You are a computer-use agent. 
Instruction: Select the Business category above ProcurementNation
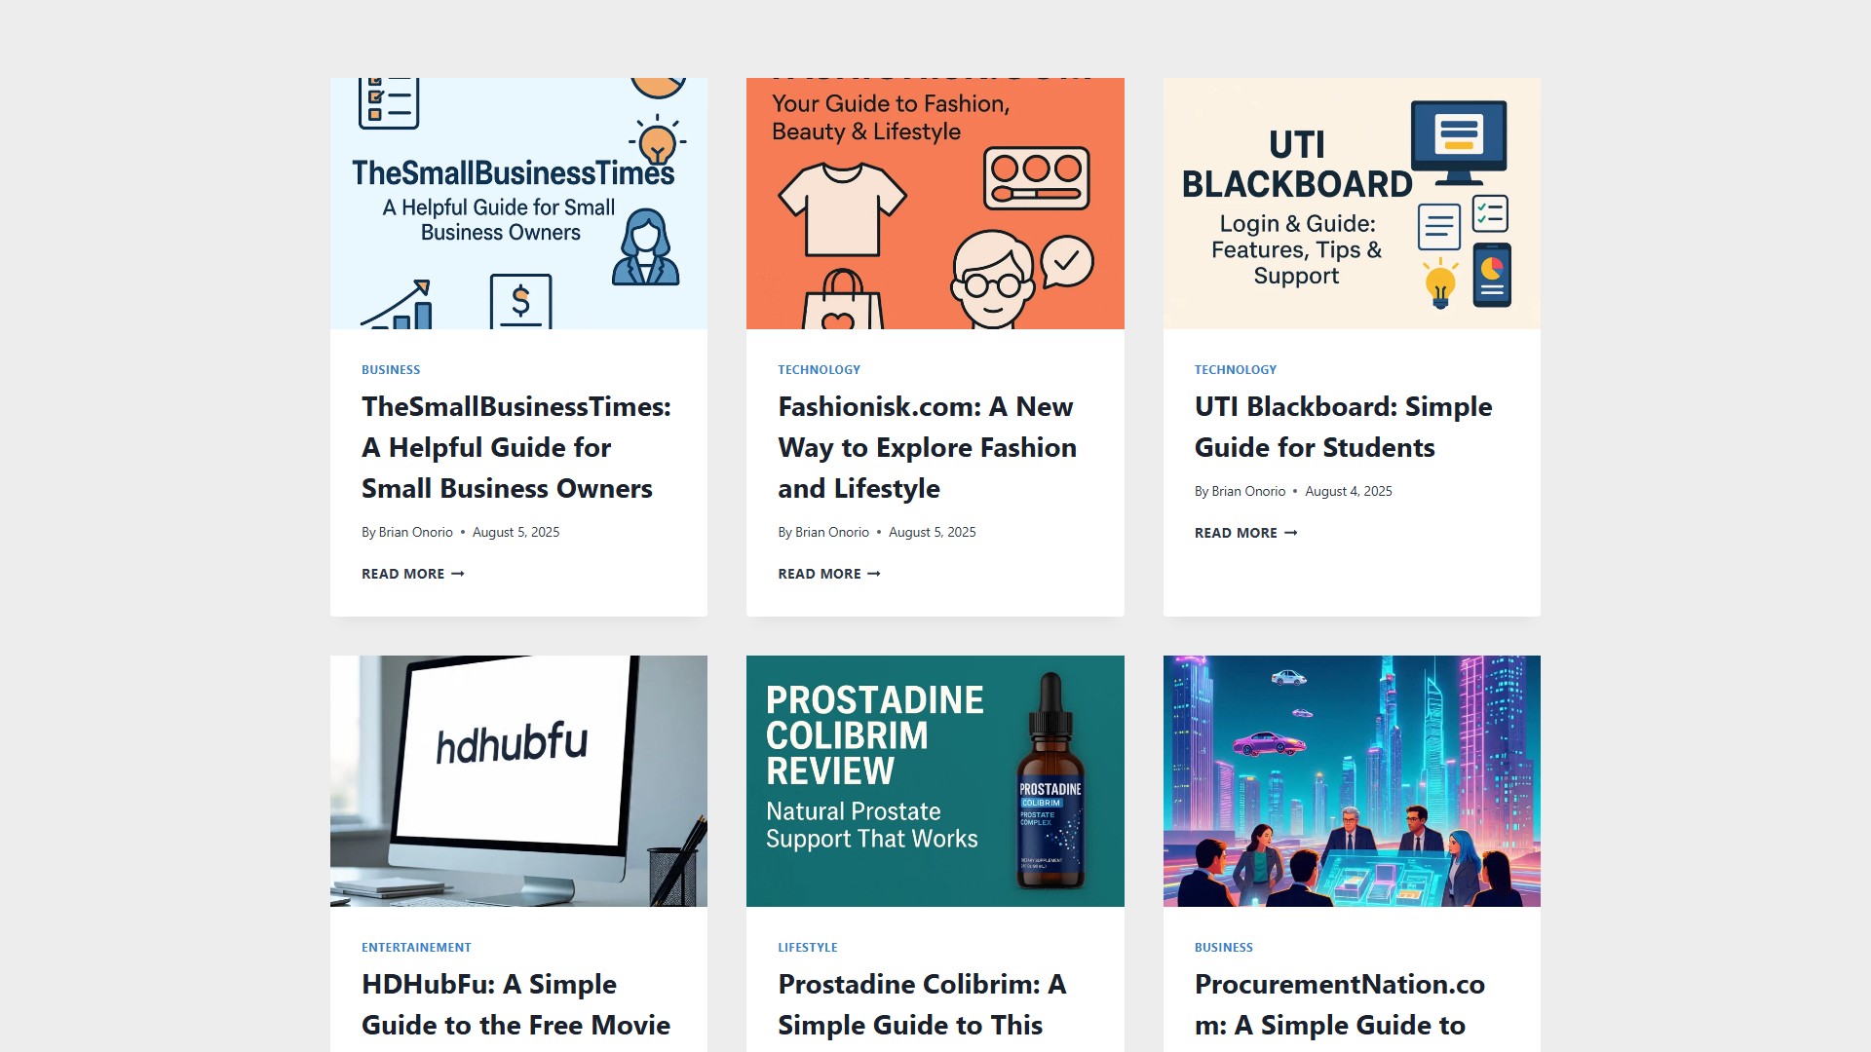[1224, 948]
